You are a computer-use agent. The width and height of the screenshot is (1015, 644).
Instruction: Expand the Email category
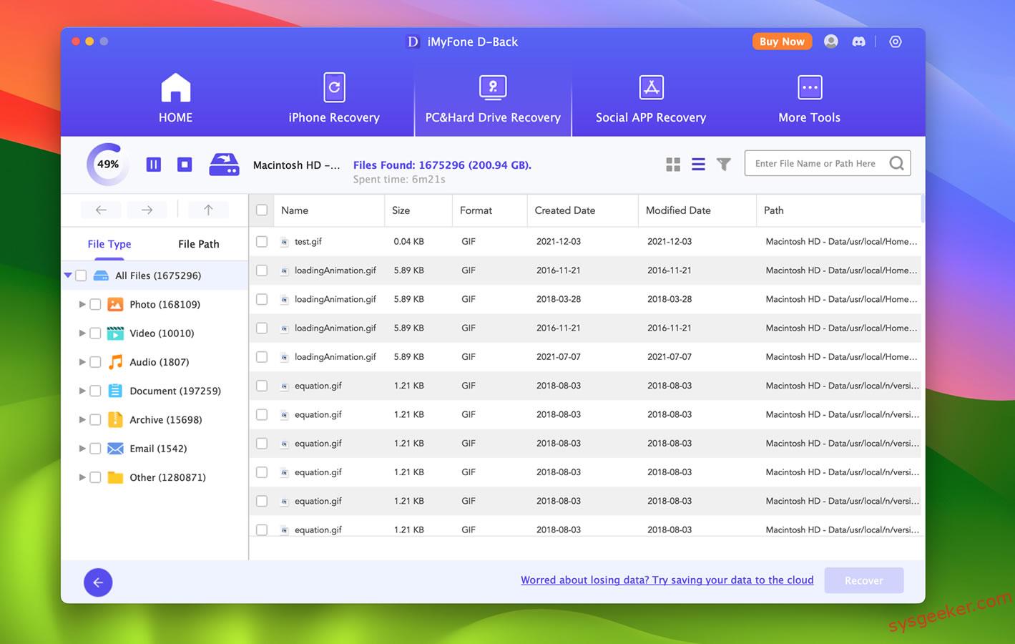click(82, 449)
